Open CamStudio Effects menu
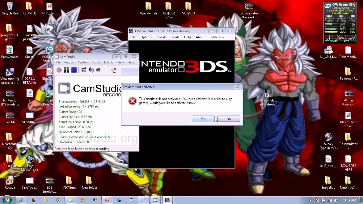Viewport: 363px width, 204px height. pos(109,62)
